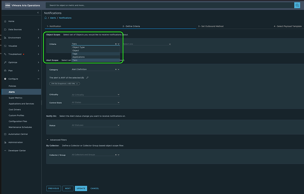Click the Previous button
Image resolution: width=304 pixels, height=194 pixels.
click(54, 188)
